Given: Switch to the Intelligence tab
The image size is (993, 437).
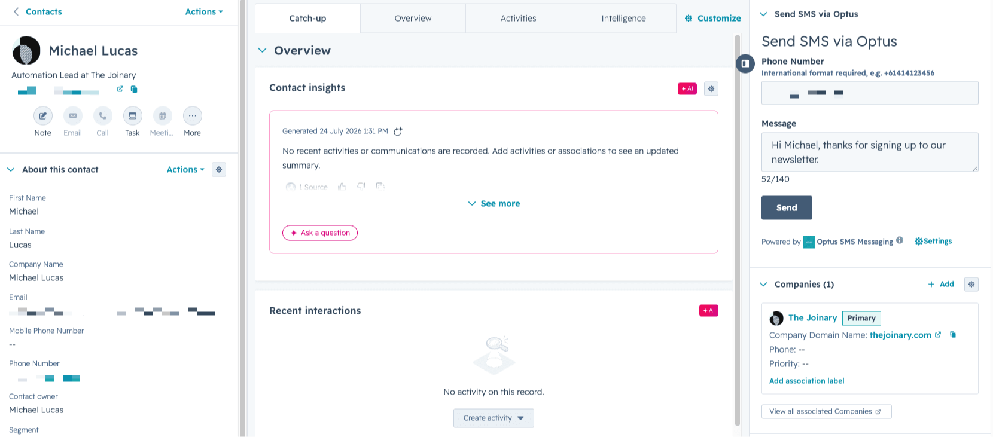Looking at the screenshot, I should point(623,19).
